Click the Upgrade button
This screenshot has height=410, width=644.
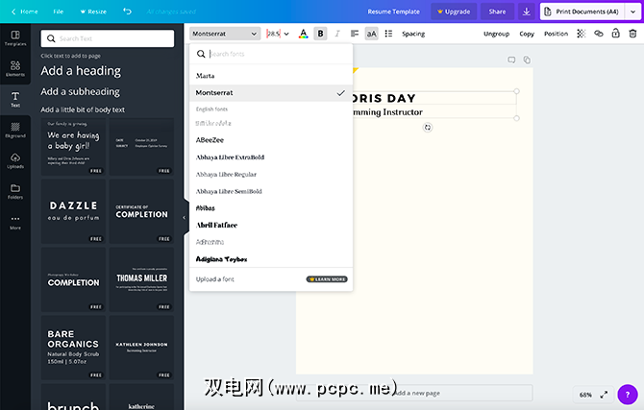click(454, 12)
